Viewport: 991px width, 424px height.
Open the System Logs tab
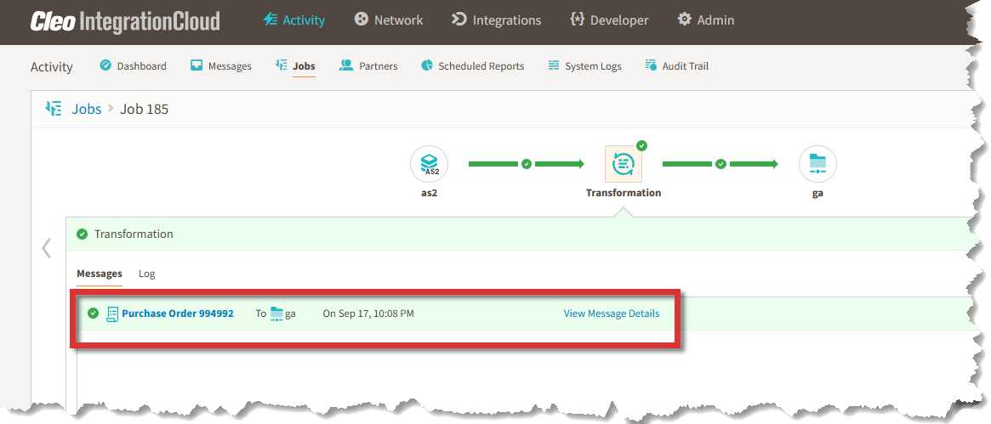tap(584, 65)
